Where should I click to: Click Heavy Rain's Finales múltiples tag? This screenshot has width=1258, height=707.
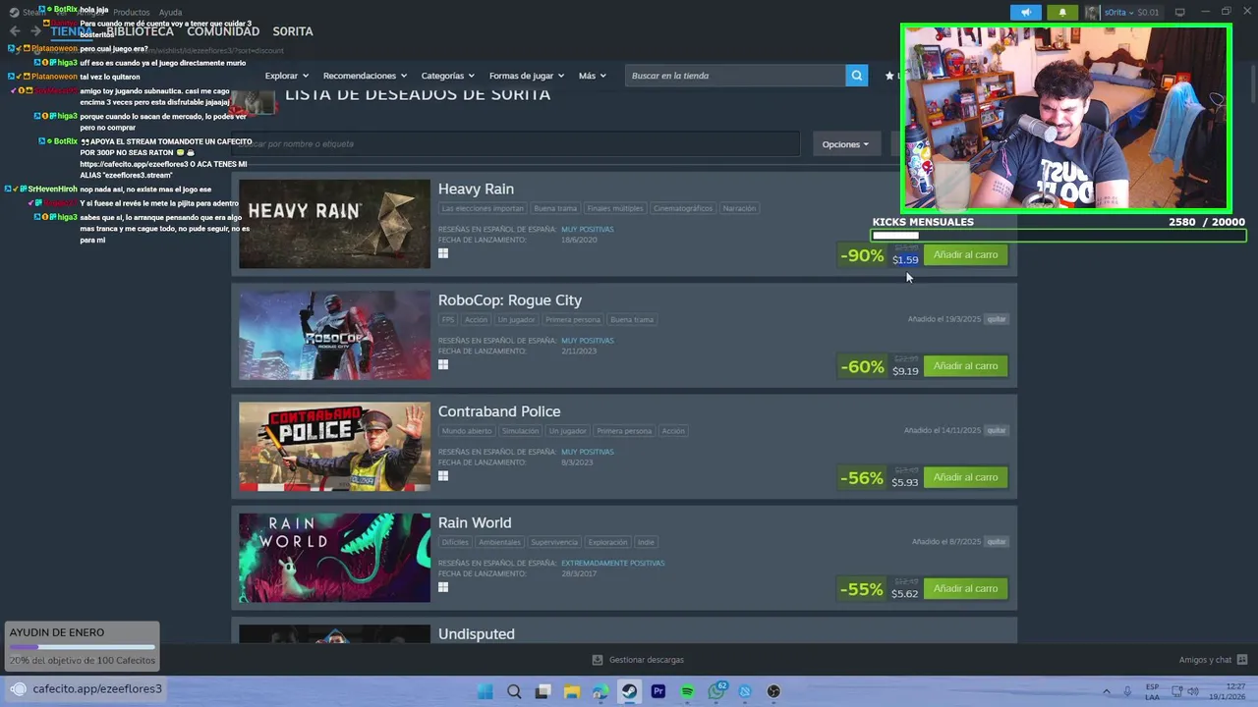(615, 208)
